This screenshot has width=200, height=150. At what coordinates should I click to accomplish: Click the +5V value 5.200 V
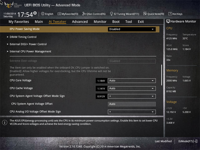187,112
